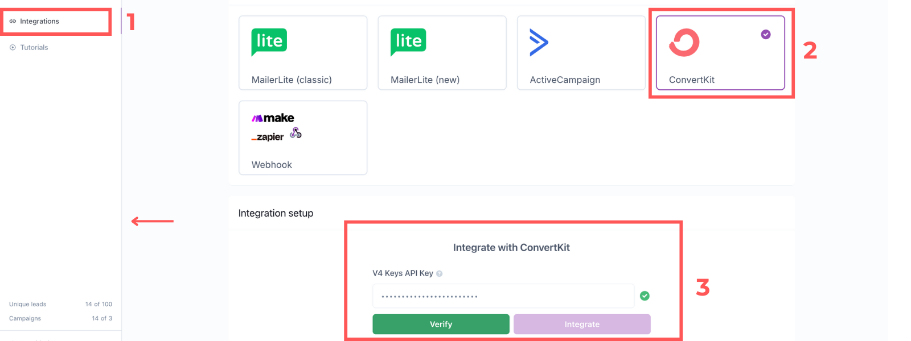
Task: Click the Verify button
Action: pyautogui.click(x=441, y=324)
